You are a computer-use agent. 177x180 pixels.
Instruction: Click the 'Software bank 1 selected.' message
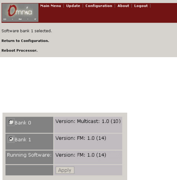[x=27, y=31]
